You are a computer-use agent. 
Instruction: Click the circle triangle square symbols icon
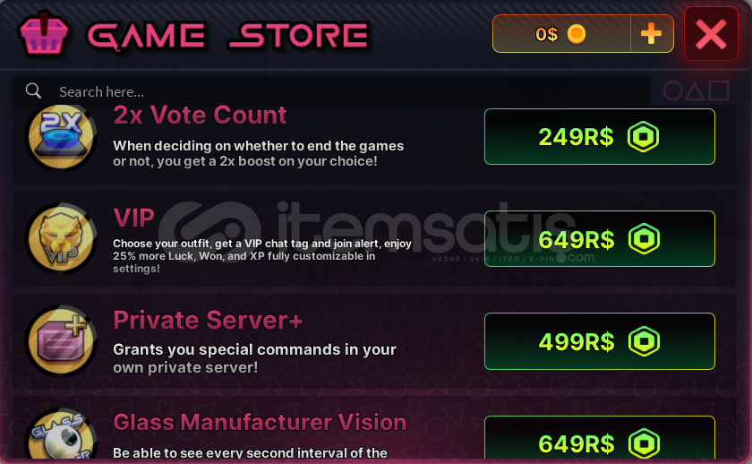696,90
